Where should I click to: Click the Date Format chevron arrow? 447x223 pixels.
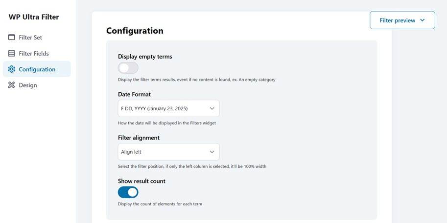(x=212, y=108)
